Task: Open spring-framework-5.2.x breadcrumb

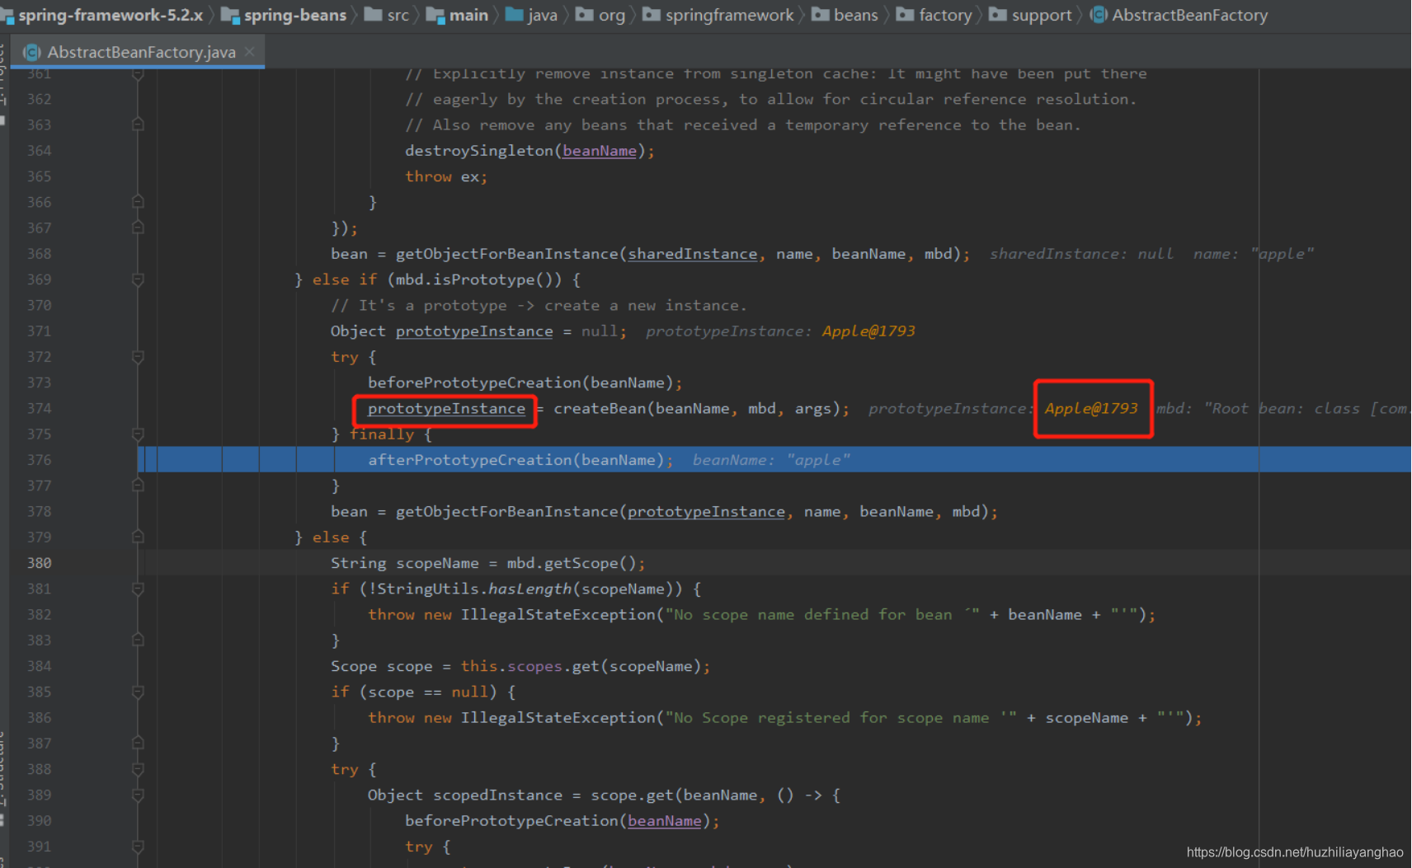Action: (x=111, y=15)
